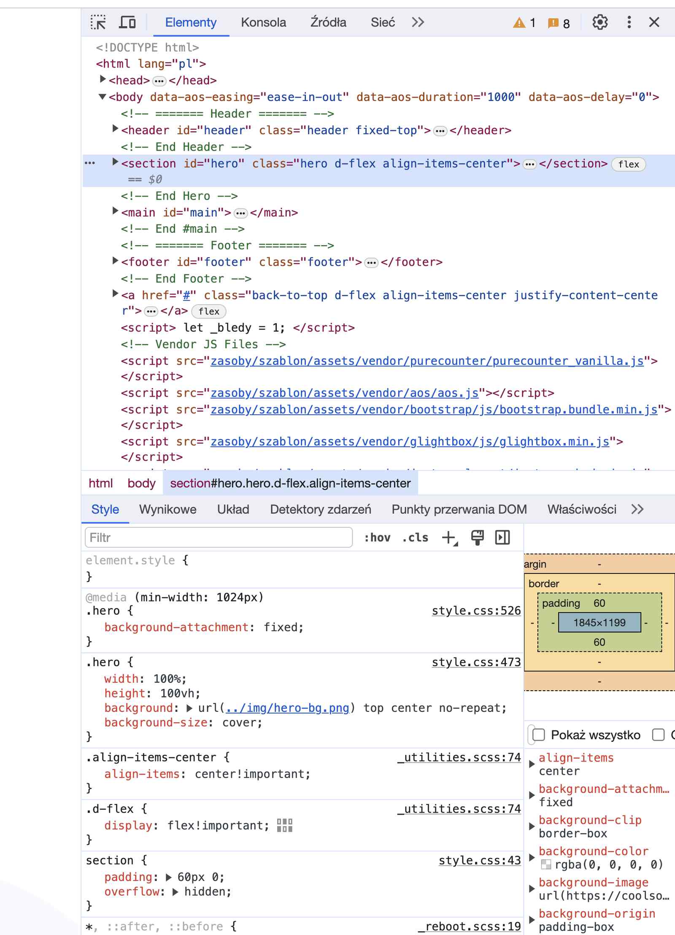Open the flexbox editor icon
Screen dimensions: 675x935
click(x=285, y=825)
